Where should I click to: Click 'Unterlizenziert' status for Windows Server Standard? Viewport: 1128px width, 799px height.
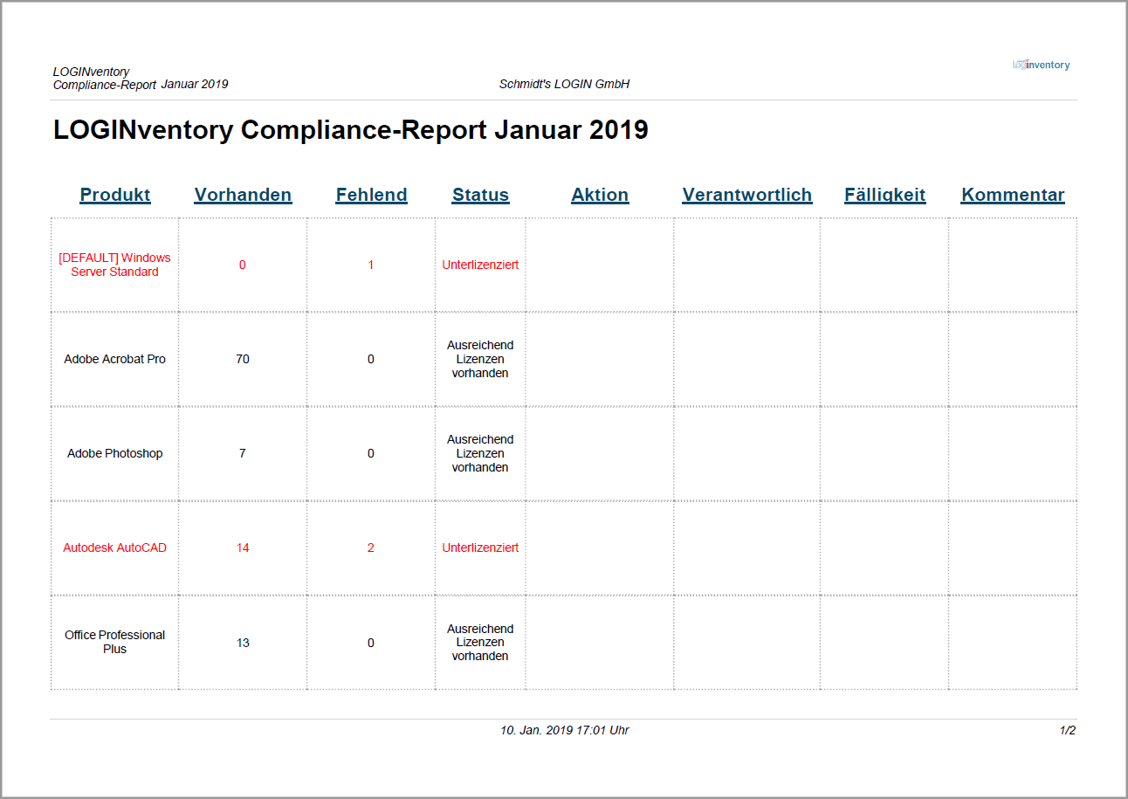pos(480,265)
